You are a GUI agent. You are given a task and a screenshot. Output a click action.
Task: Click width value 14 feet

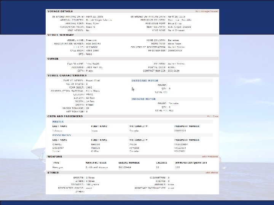90,101
